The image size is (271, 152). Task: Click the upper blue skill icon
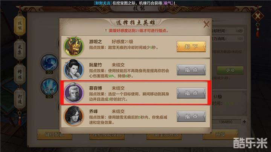(x=49, y=63)
